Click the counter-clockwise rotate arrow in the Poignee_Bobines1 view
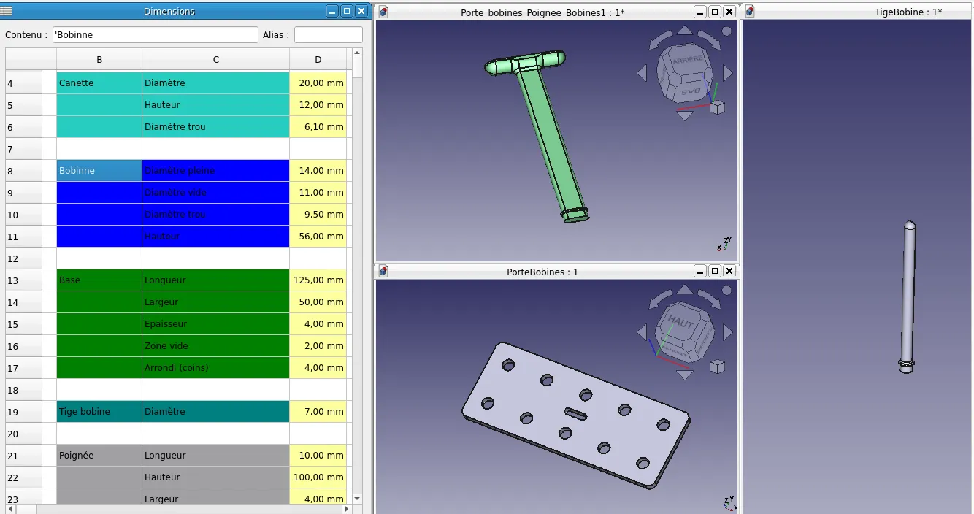 pos(660,41)
